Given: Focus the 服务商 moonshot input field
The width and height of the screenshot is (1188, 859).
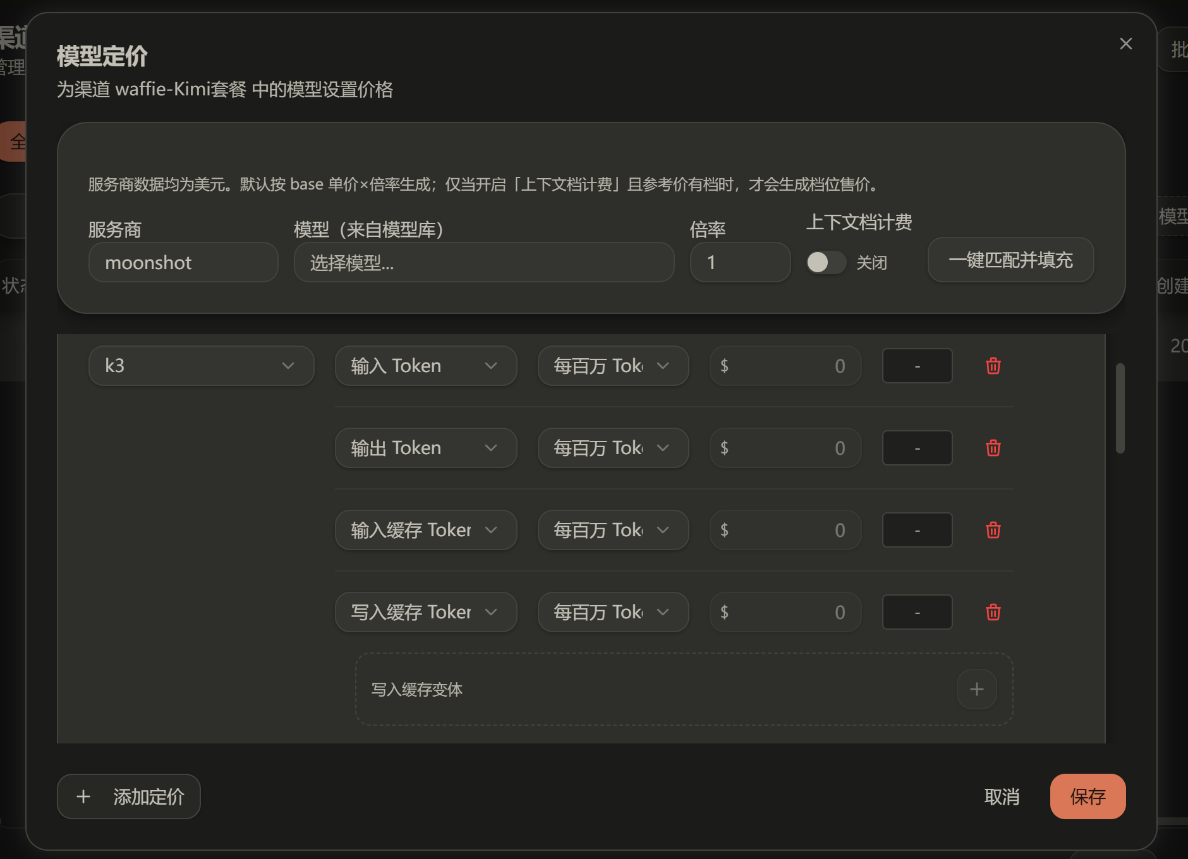Looking at the screenshot, I should (183, 262).
